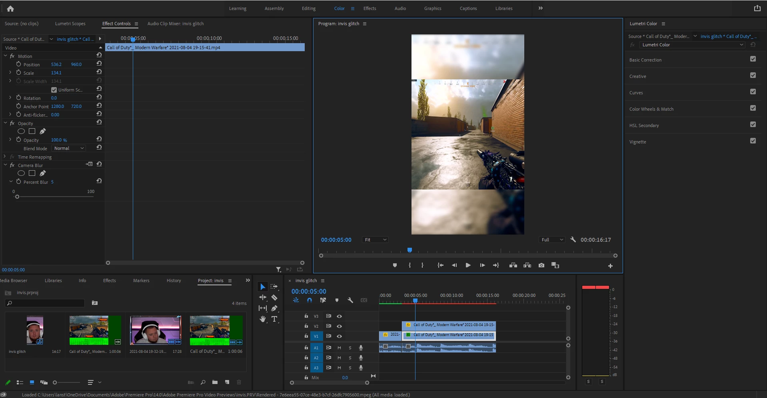This screenshot has width=767, height=398.
Task: Click the Extract button in Program monitor
Action: (x=527, y=265)
